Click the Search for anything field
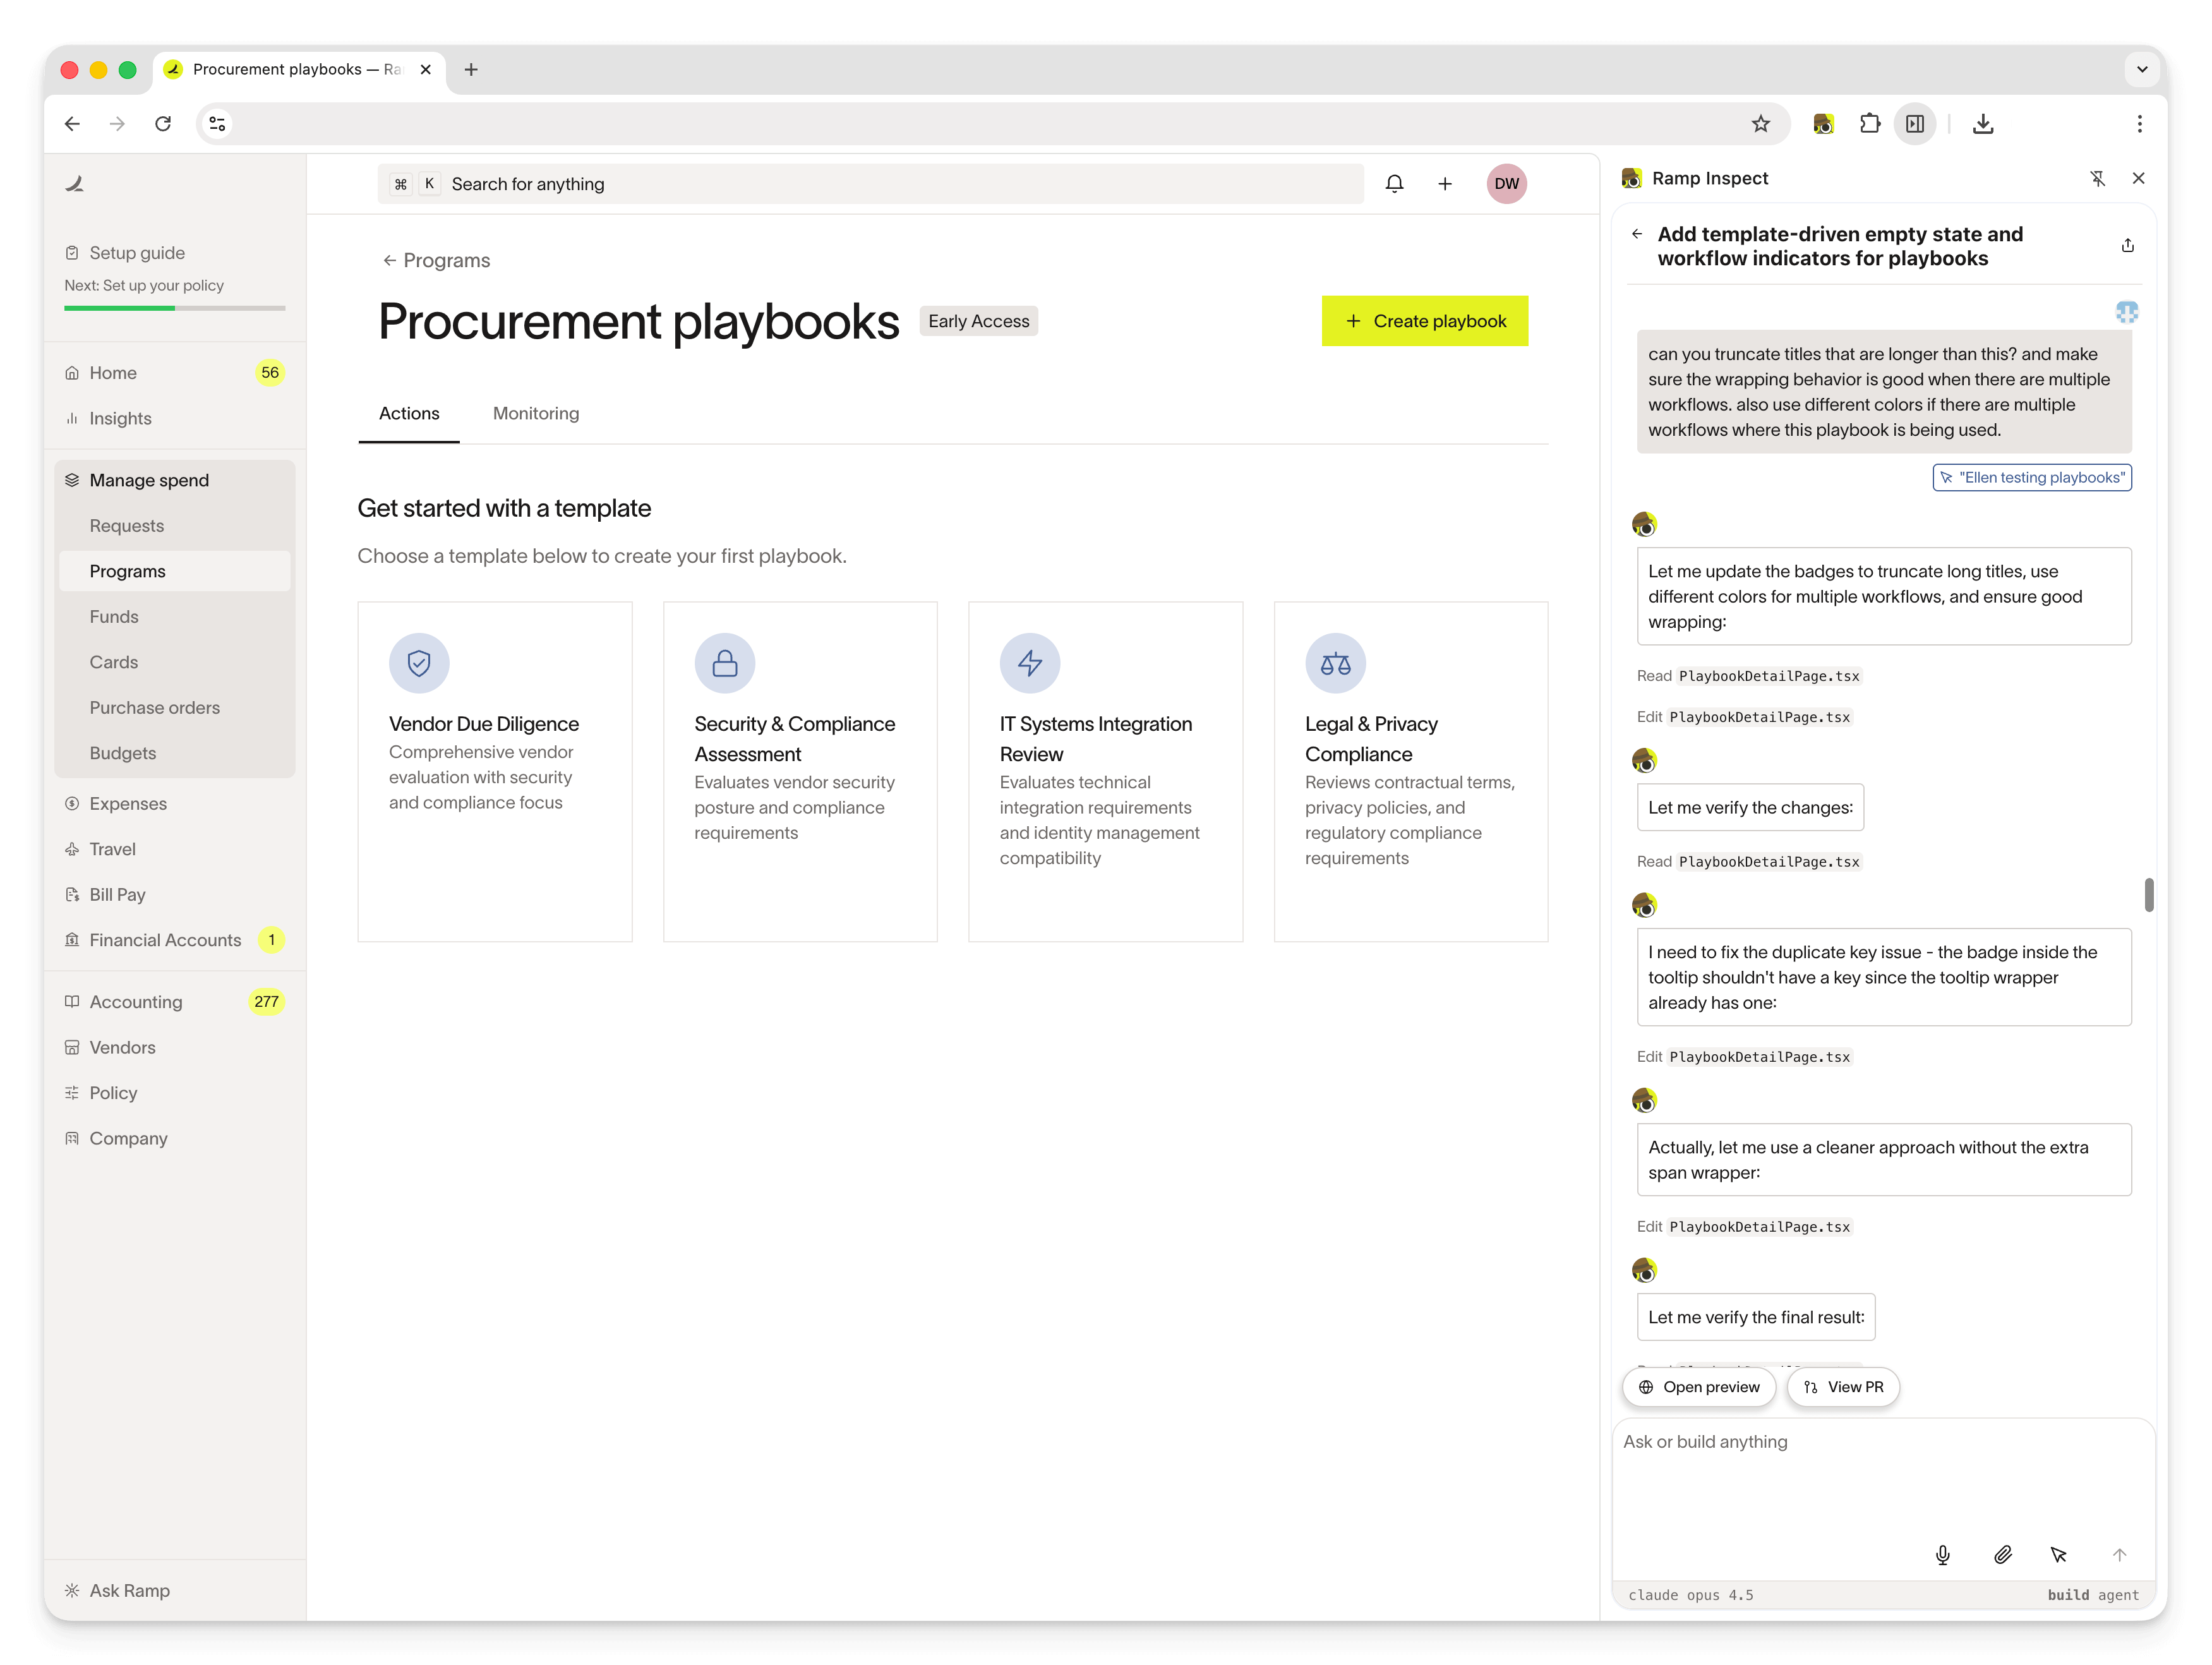This screenshot has width=2212, height=1665. (870, 184)
